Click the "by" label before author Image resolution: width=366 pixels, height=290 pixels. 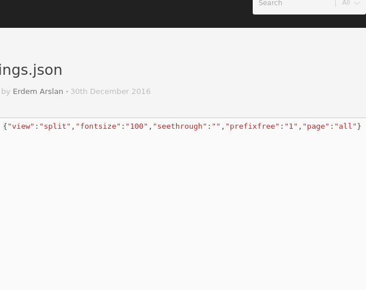(6, 92)
